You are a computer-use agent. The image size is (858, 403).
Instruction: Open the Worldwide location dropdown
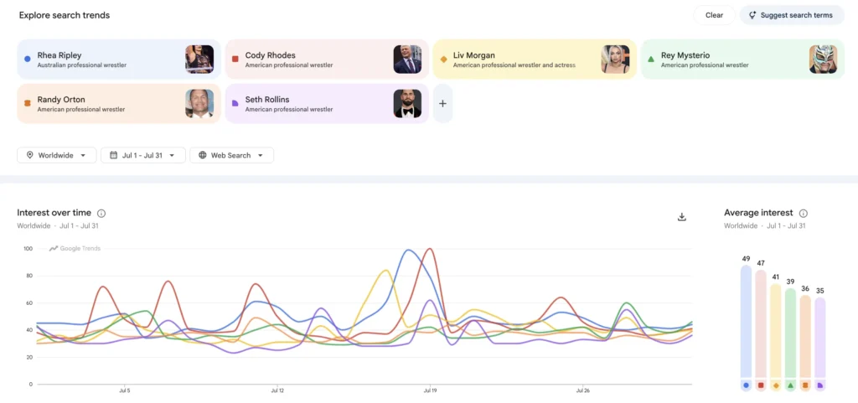(57, 155)
